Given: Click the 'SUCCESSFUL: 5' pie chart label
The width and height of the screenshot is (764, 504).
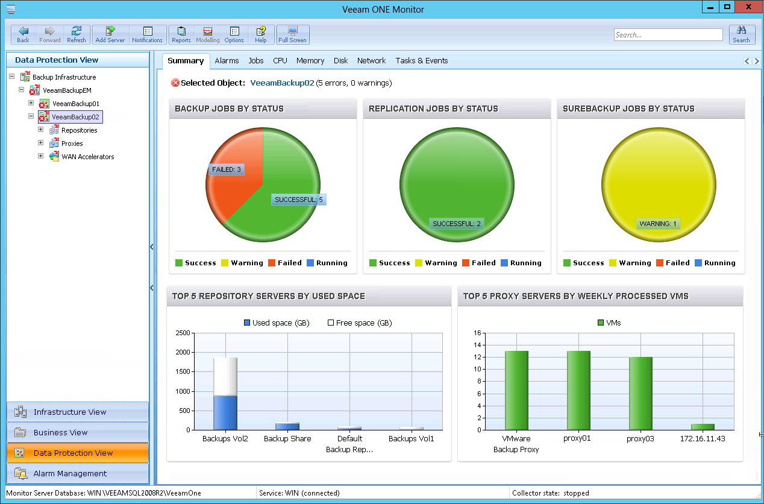Looking at the screenshot, I should click(x=299, y=200).
